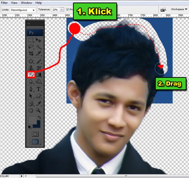Click the horizontal scrollbar left arrow
This screenshot has width=189, height=178.
[26, 176]
